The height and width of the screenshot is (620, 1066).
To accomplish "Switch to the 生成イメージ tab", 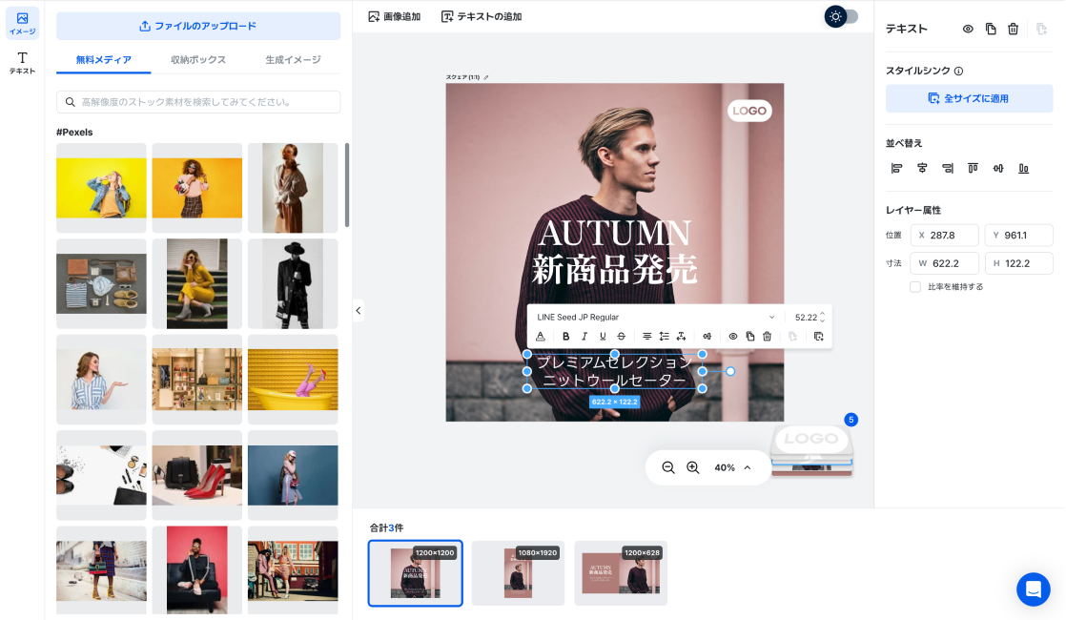I will [x=293, y=60].
